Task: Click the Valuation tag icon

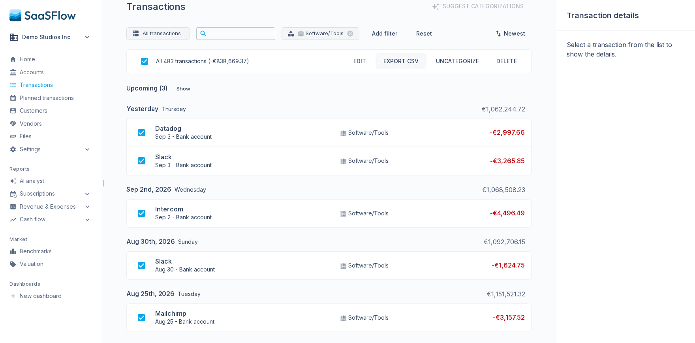Action: click(13, 264)
